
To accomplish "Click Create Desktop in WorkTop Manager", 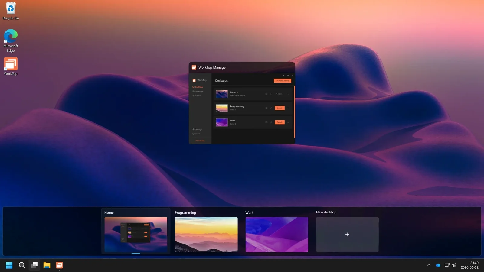I will [x=283, y=81].
